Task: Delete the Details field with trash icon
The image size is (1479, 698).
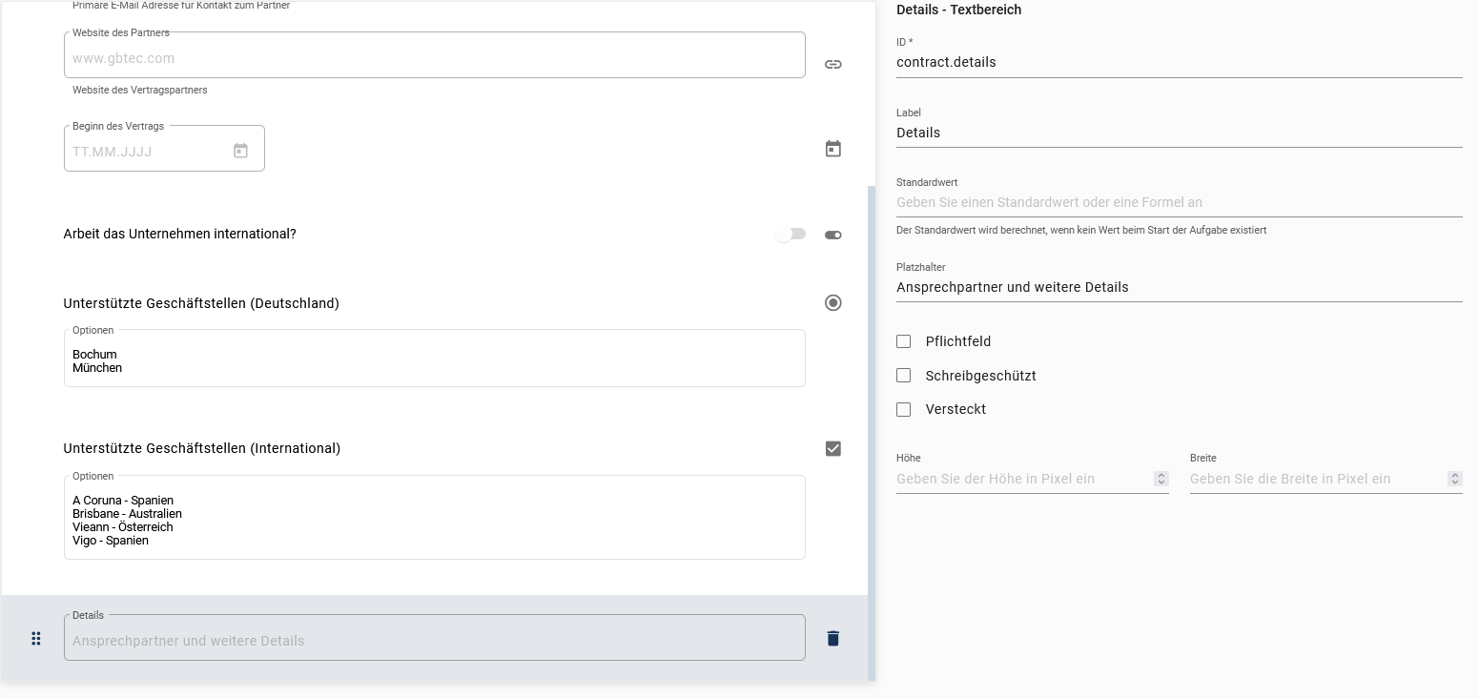Action: click(x=832, y=639)
